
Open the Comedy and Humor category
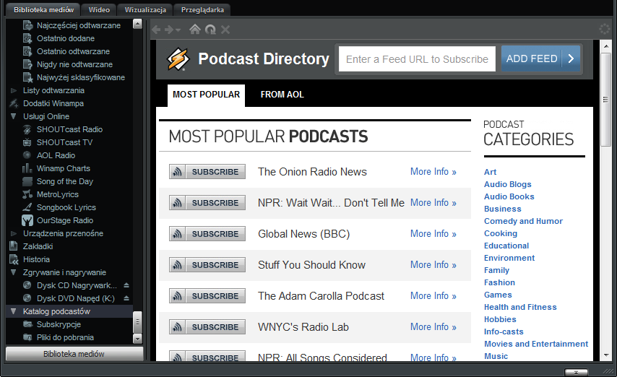pos(523,221)
